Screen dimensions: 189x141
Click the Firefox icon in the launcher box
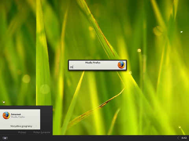pos(121,65)
